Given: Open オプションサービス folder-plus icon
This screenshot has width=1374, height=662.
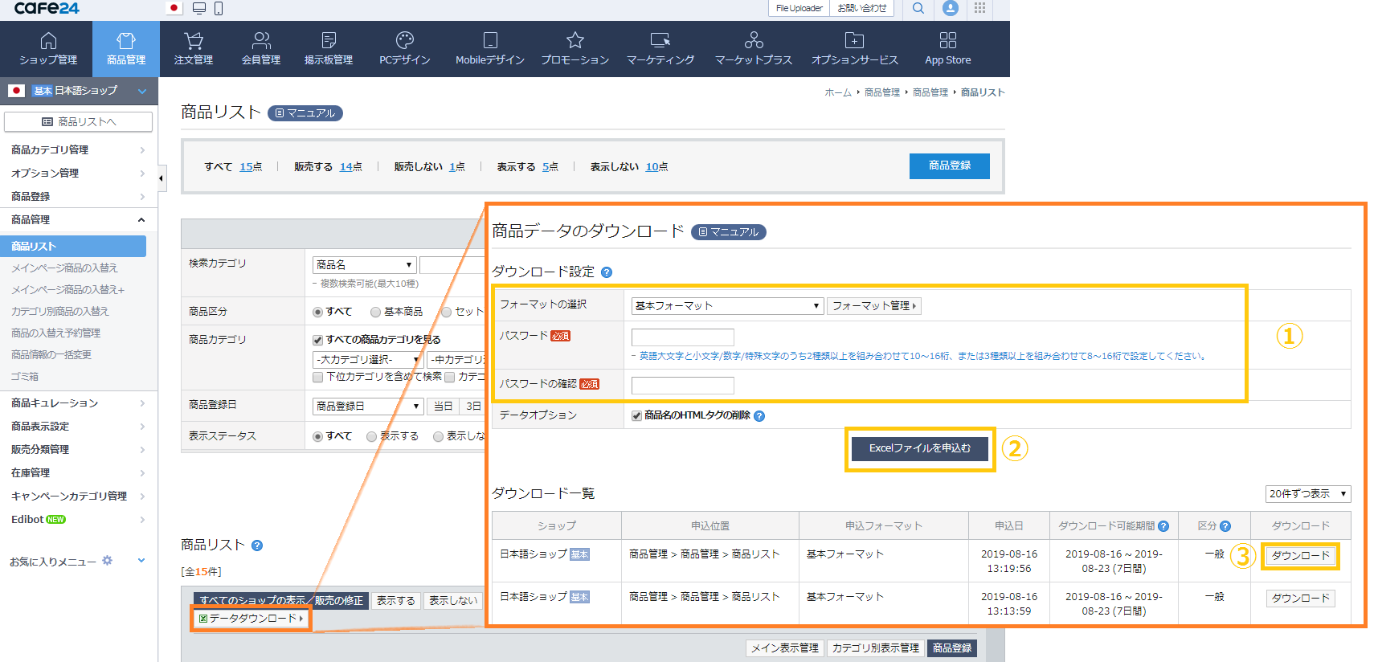Looking at the screenshot, I should coord(855,40).
